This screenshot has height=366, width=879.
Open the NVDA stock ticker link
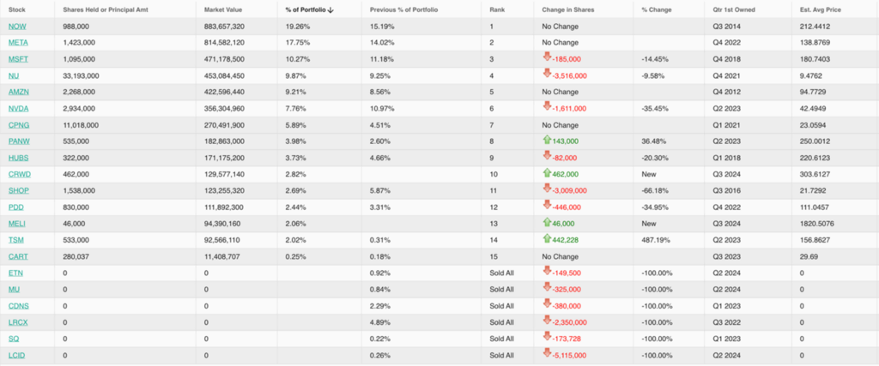(x=19, y=109)
